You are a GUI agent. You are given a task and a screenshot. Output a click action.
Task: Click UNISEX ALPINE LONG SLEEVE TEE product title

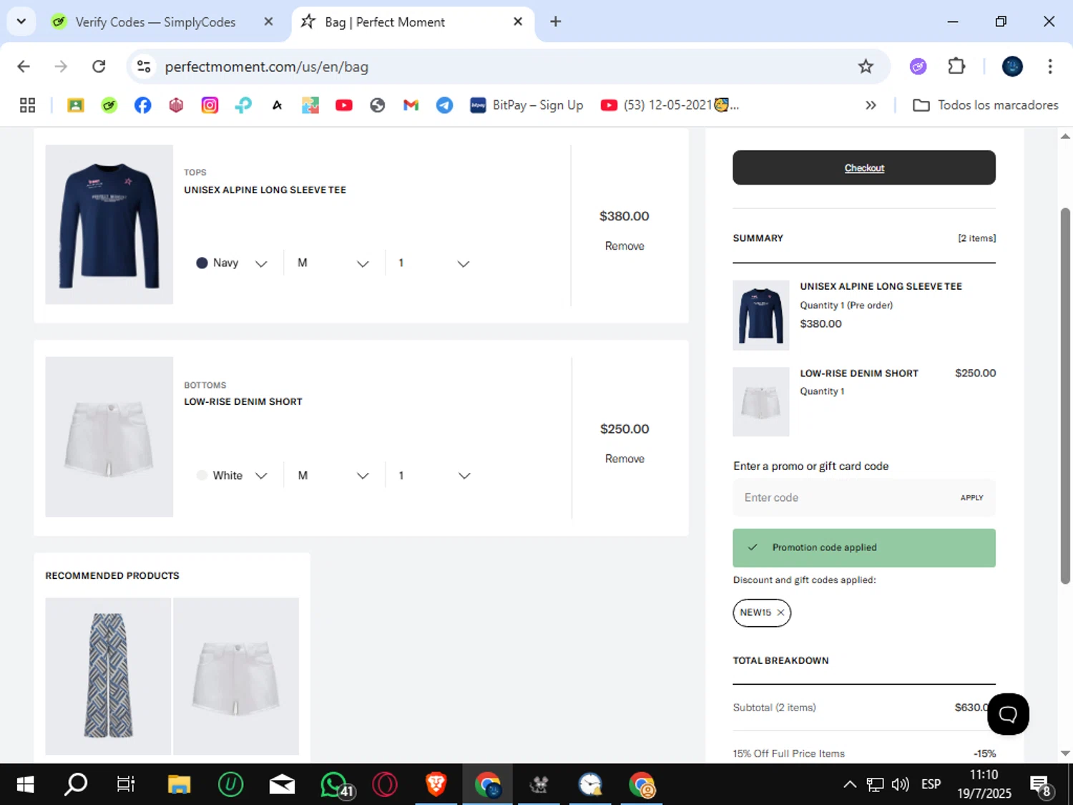[x=265, y=190]
